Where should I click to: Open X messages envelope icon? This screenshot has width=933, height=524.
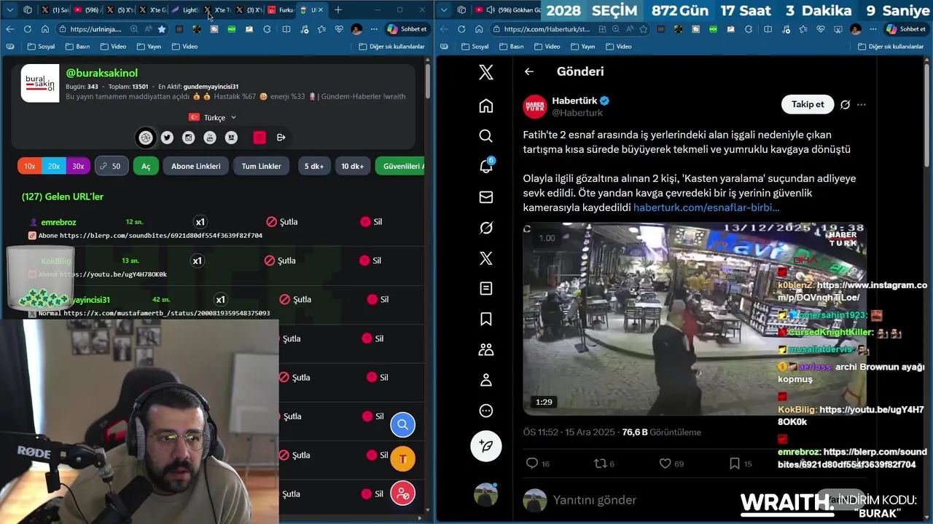click(x=486, y=197)
